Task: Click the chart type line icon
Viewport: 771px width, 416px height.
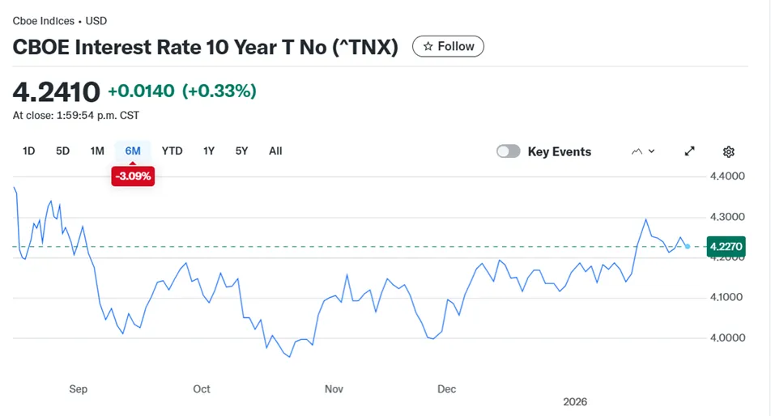Action: pyautogui.click(x=637, y=151)
